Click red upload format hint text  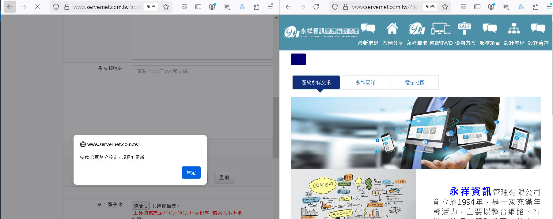187,213
